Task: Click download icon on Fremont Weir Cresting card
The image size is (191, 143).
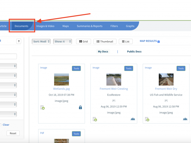Action: pos(95,119)
